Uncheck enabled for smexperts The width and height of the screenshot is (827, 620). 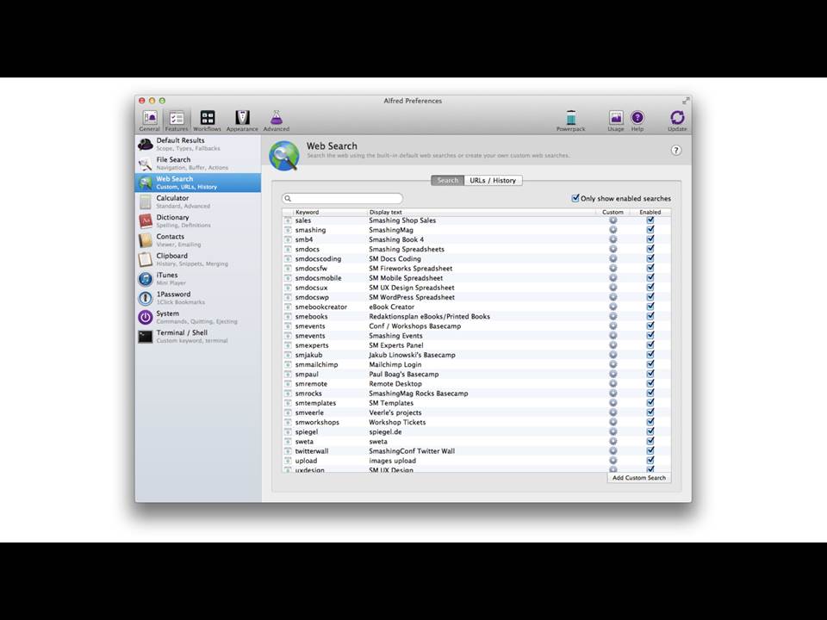point(650,344)
